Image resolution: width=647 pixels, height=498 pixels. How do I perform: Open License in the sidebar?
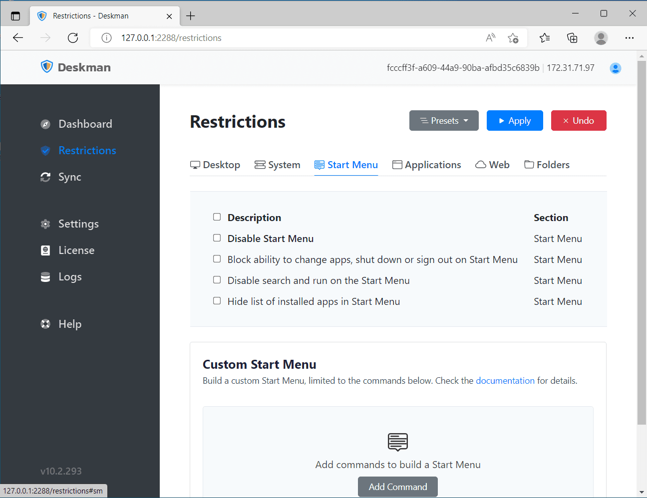(x=76, y=250)
